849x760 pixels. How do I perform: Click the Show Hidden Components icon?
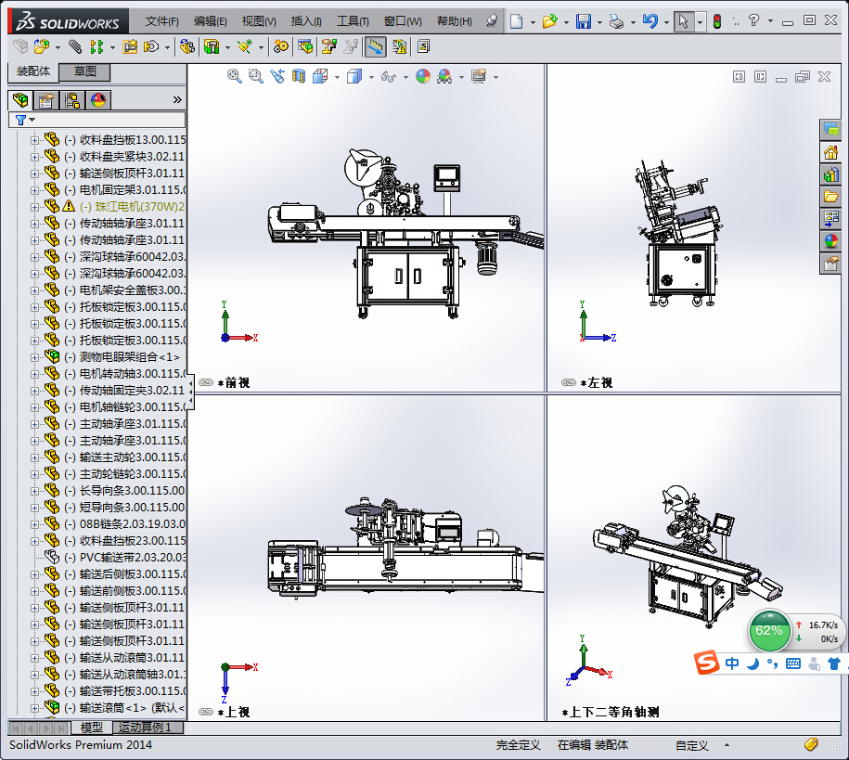click(x=187, y=47)
